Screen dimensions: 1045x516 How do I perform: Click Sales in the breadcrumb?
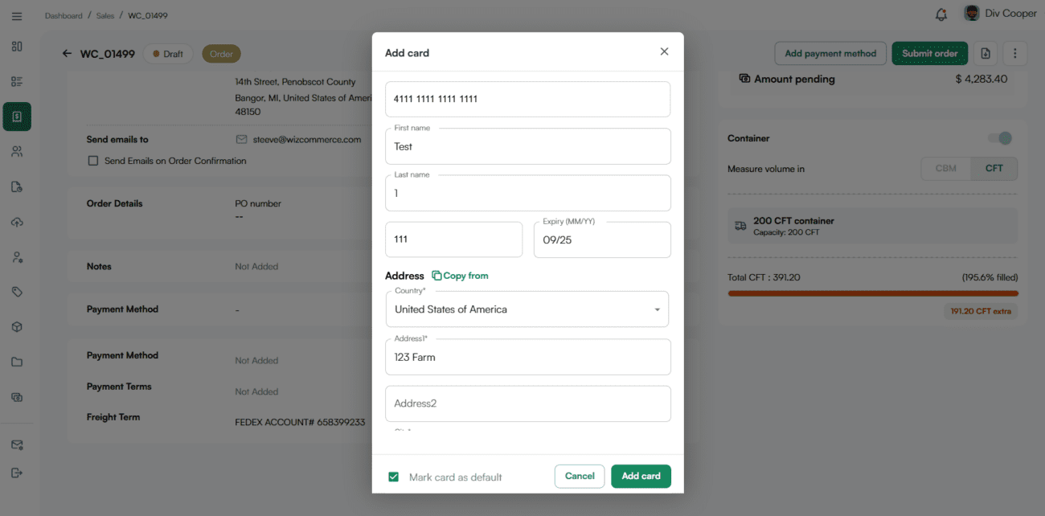coord(104,15)
